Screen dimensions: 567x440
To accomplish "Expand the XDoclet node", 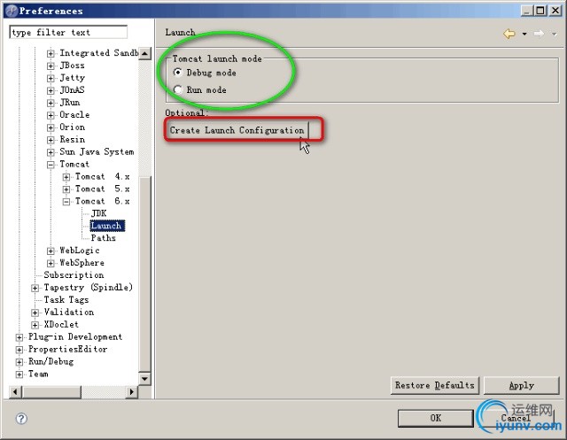I will pyautogui.click(x=35, y=325).
